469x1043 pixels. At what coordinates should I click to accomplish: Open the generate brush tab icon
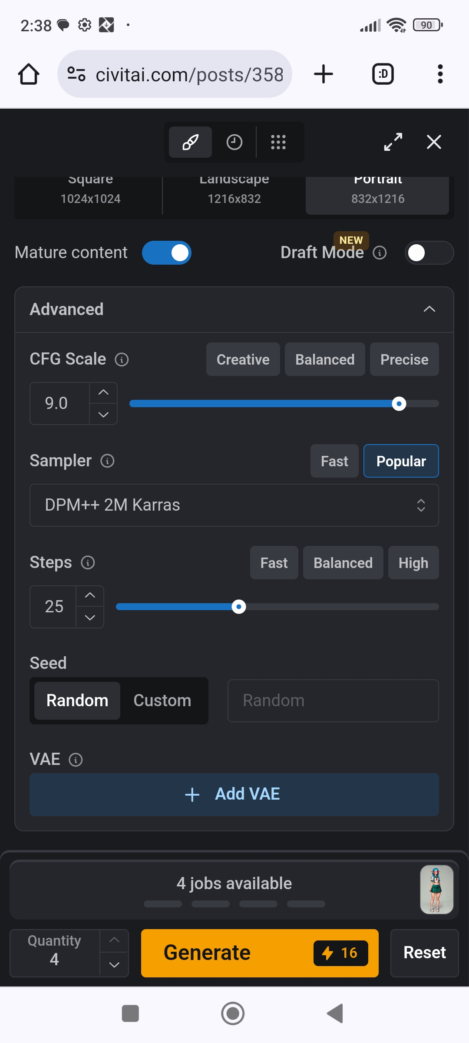point(190,142)
